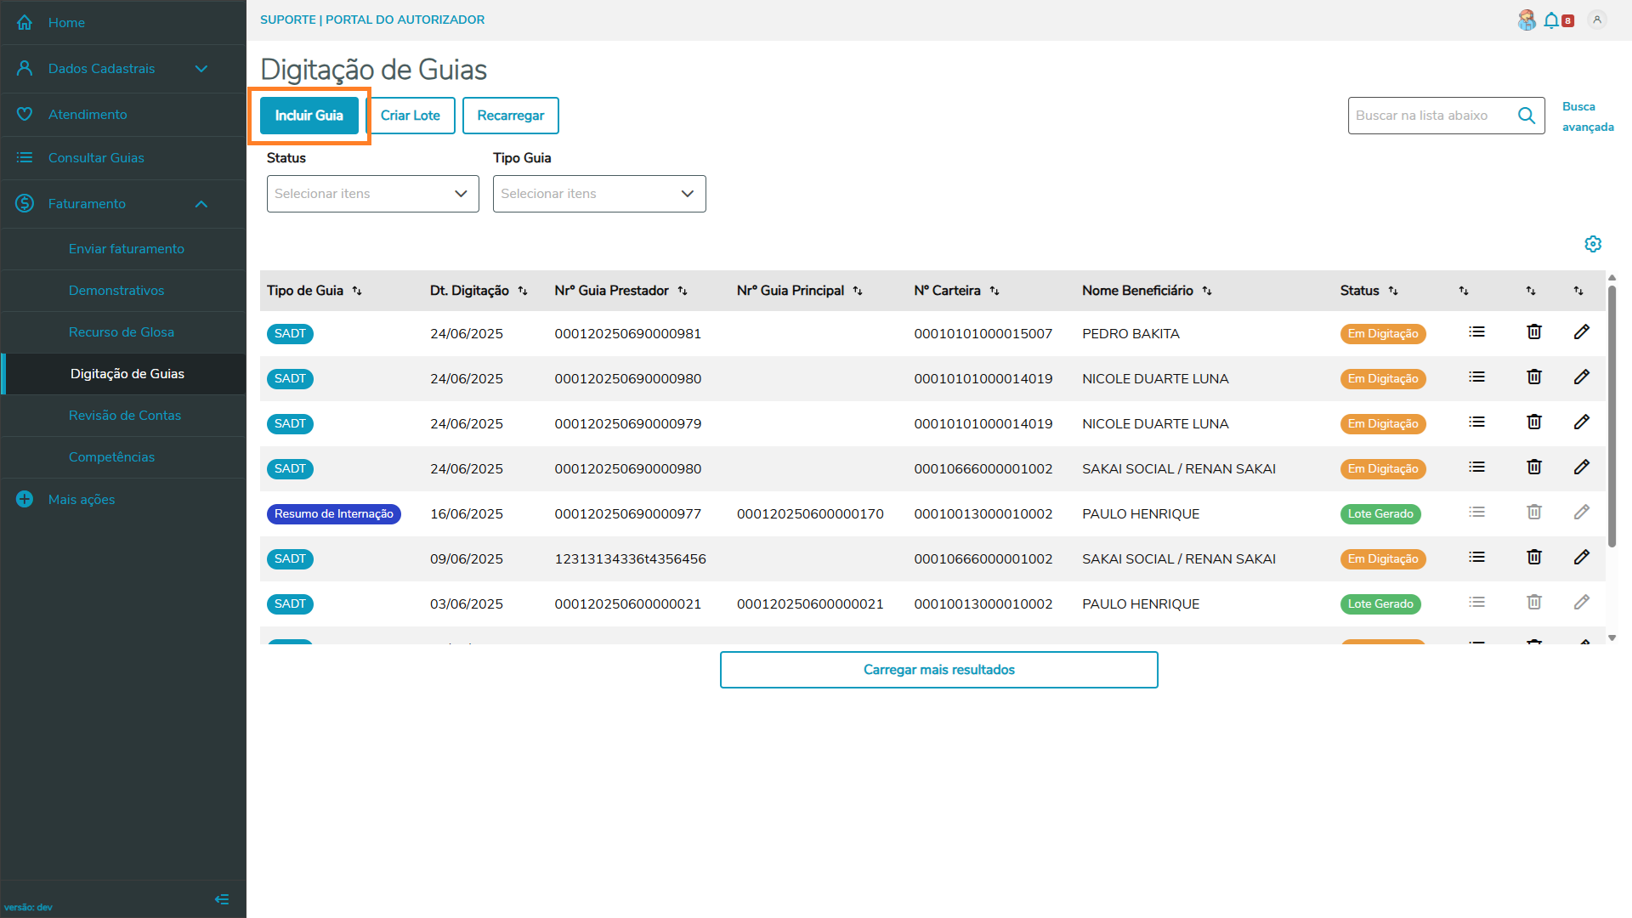
Task: Click the search magnifier icon
Action: tap(1527, 116)
